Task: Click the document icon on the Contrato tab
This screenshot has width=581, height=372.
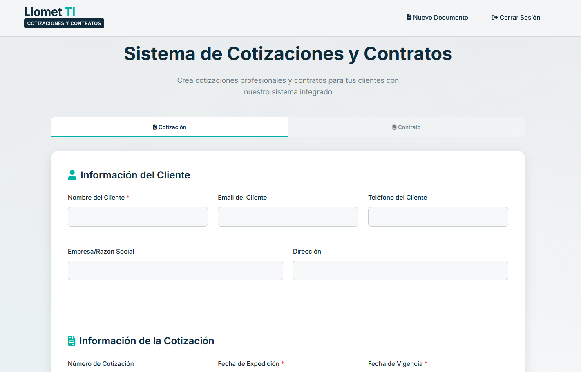Action: coord(393,127)
